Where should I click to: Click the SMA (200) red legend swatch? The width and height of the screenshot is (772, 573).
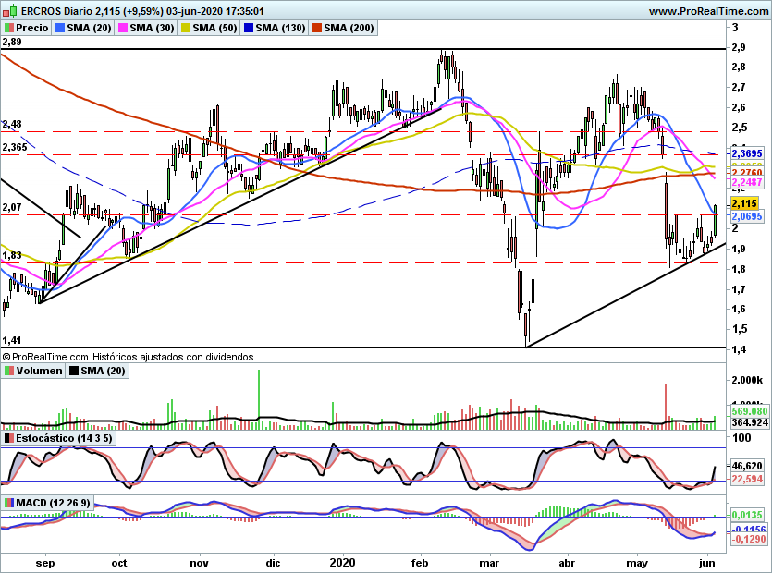tap(316, 28)
